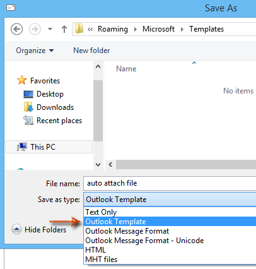Click the Favorites star icon

pyautogui.click(x=21, y=80)
